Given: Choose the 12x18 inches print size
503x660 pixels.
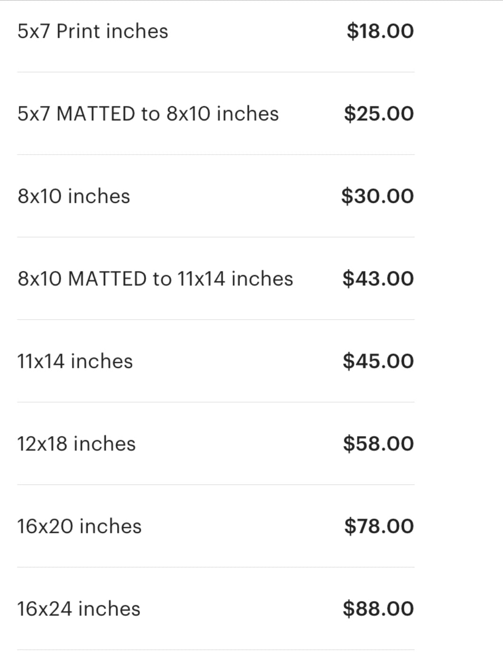Looking at the screenshot, I should click(x=76, y=444).
